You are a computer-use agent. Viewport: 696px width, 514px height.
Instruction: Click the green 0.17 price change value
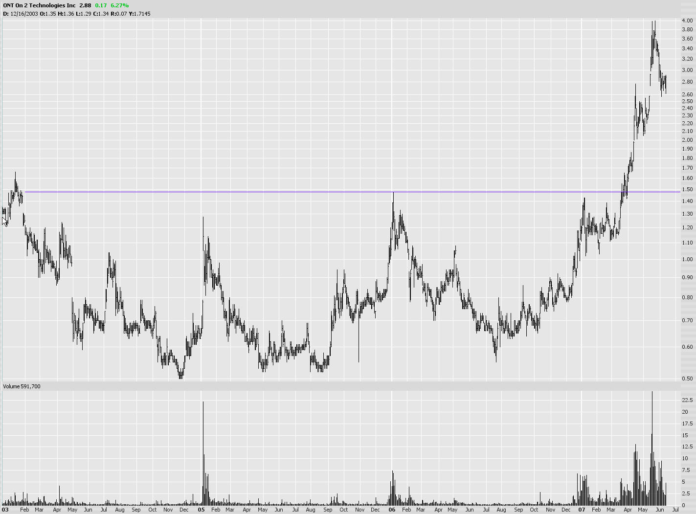101,5
